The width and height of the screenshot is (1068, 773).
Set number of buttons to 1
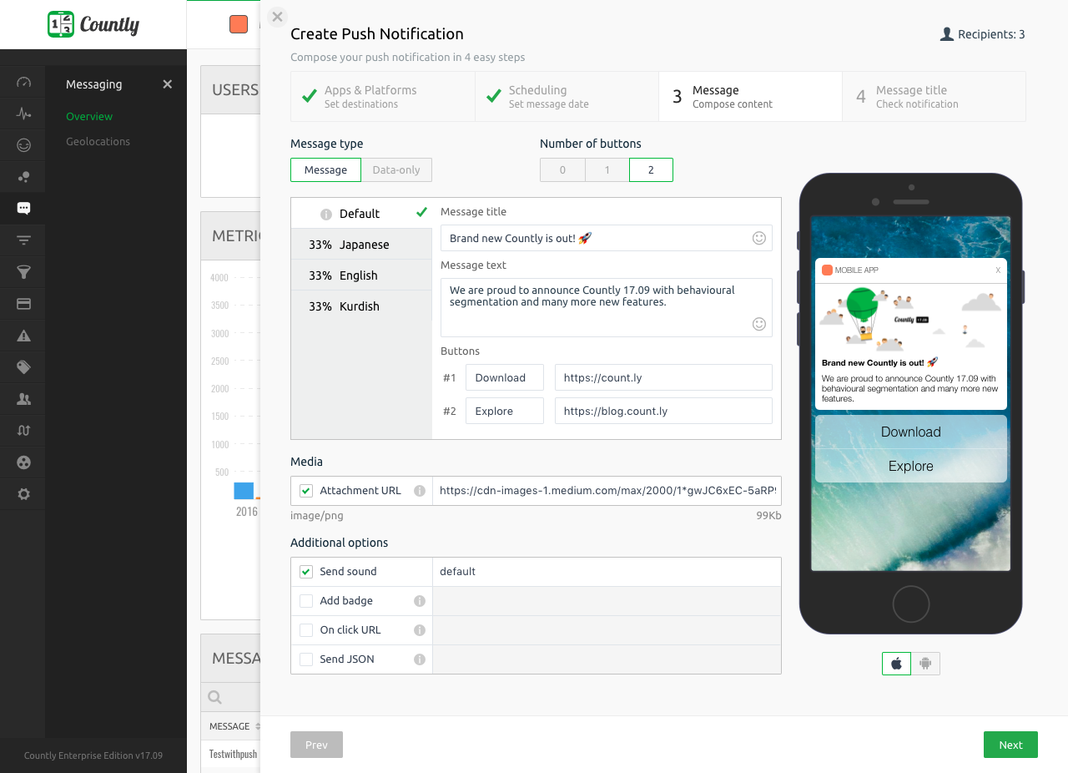point(607,170)
